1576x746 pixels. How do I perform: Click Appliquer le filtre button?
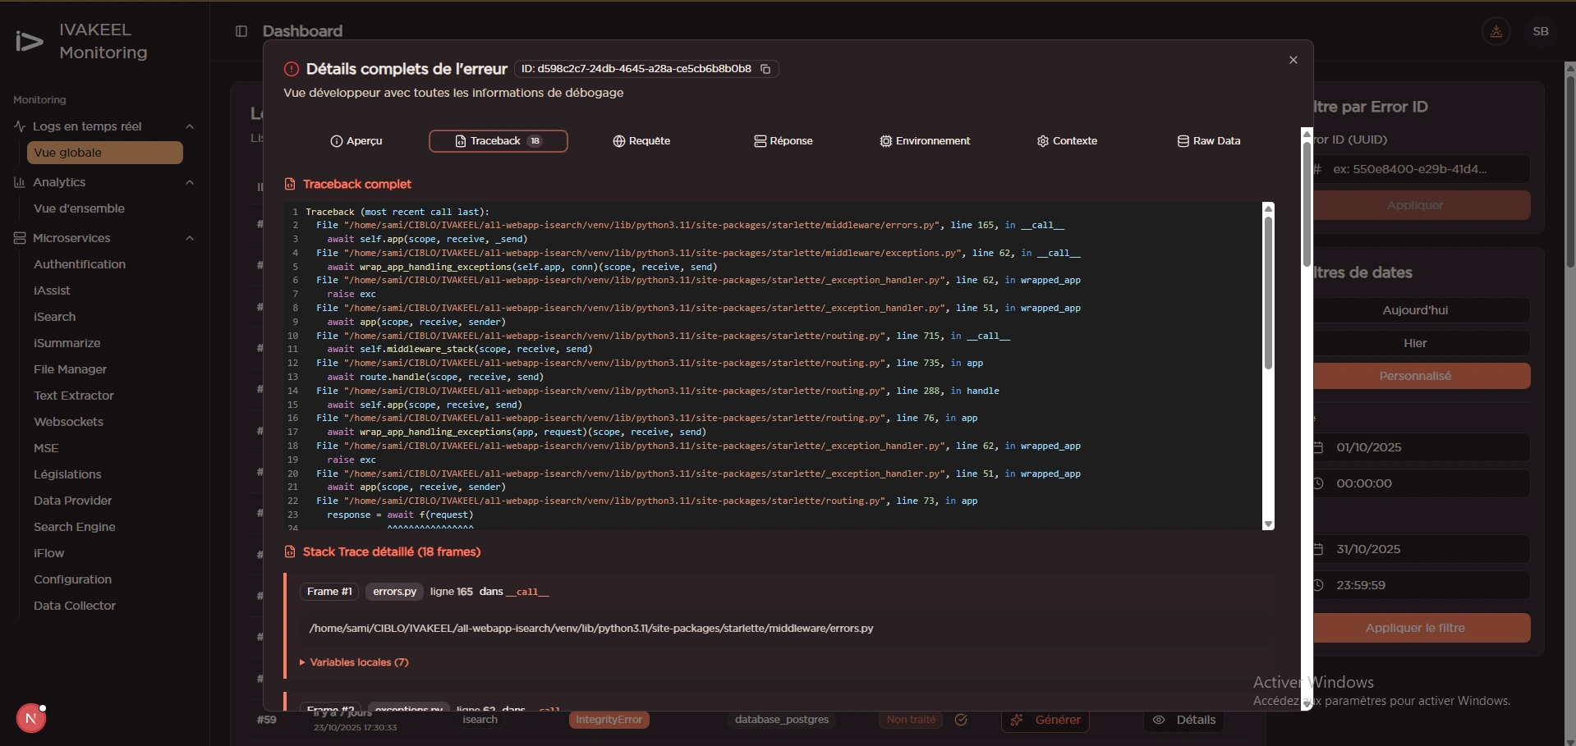coord(1422,628)
